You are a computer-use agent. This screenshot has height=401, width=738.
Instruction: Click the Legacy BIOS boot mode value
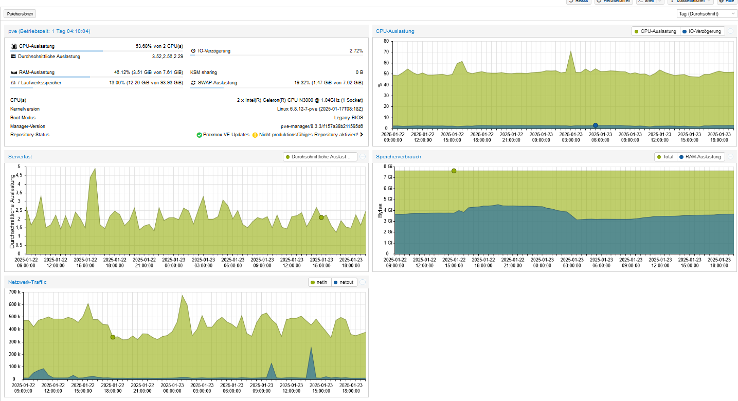[x=348, y=118]
